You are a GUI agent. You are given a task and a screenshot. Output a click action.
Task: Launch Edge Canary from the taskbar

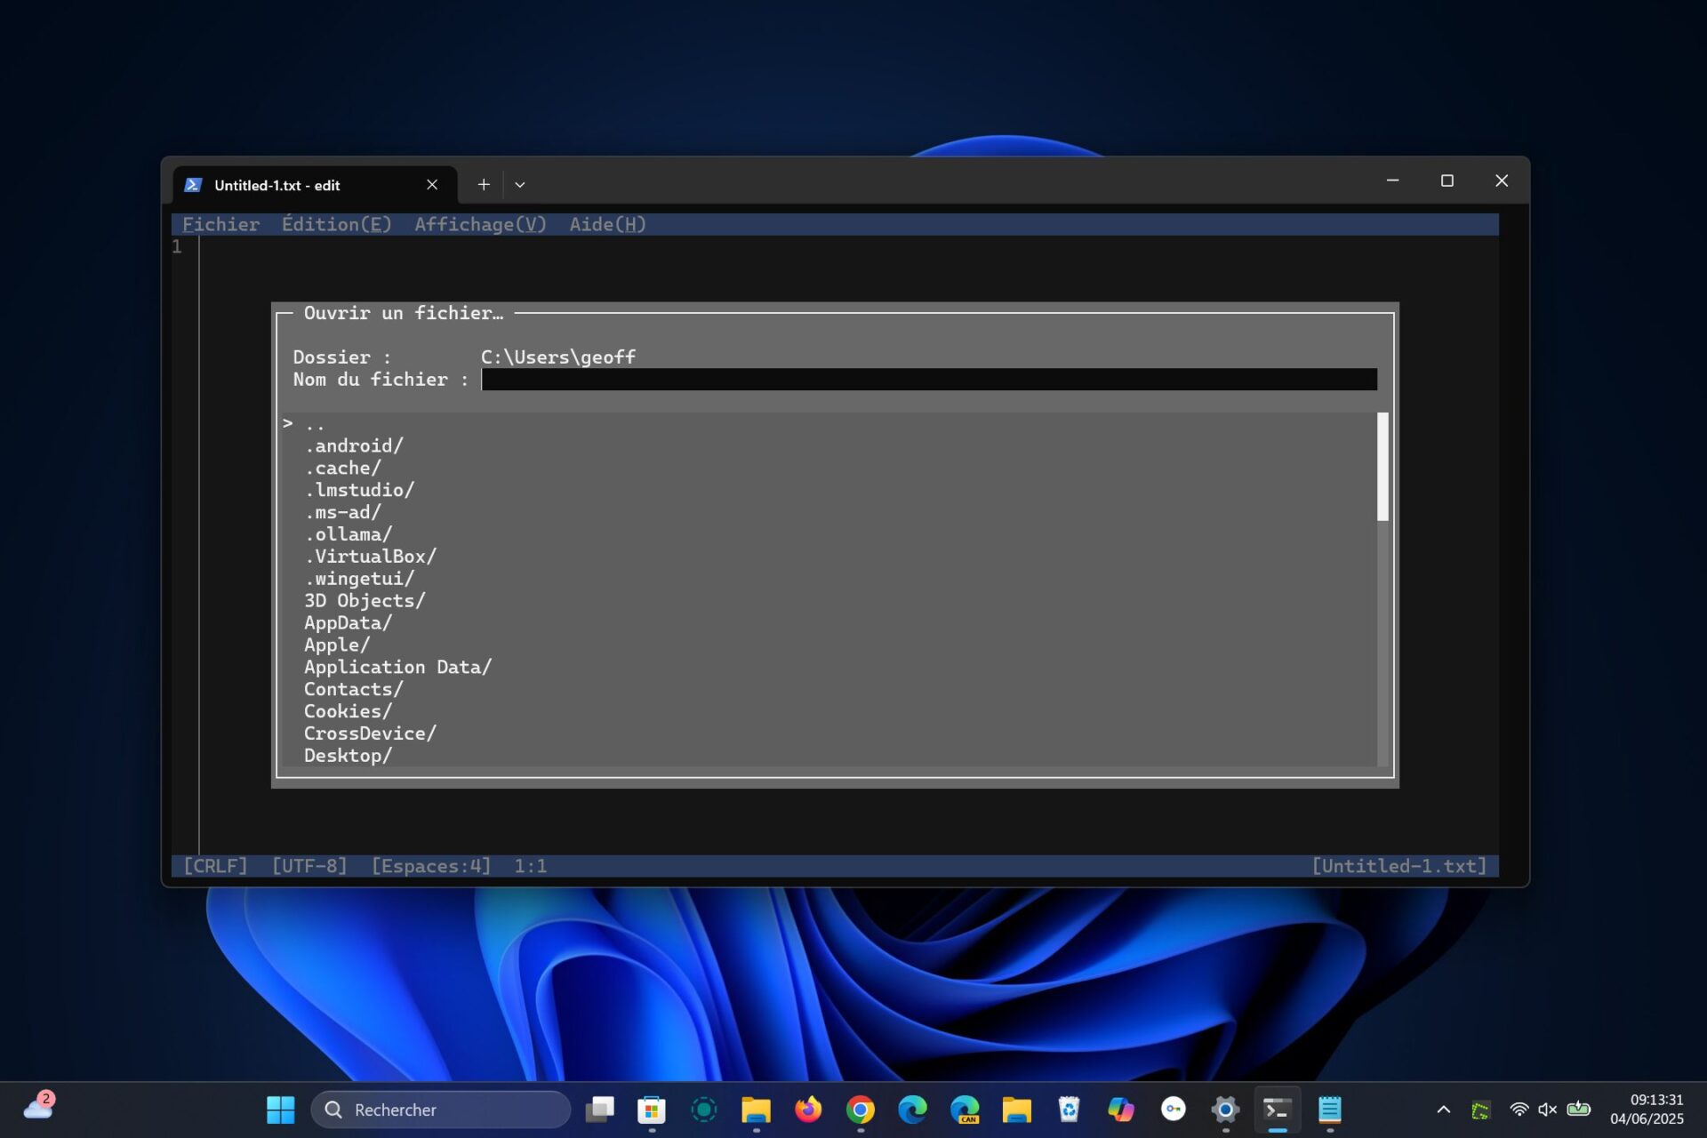click(965, 1110)
